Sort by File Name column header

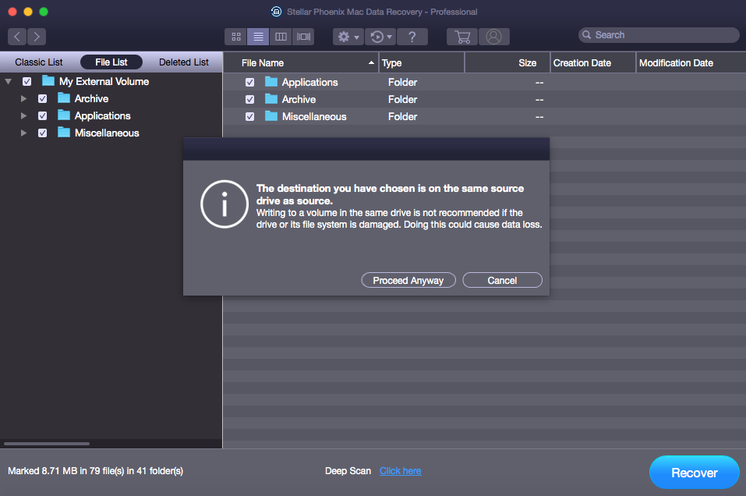[x=301, y=63]
